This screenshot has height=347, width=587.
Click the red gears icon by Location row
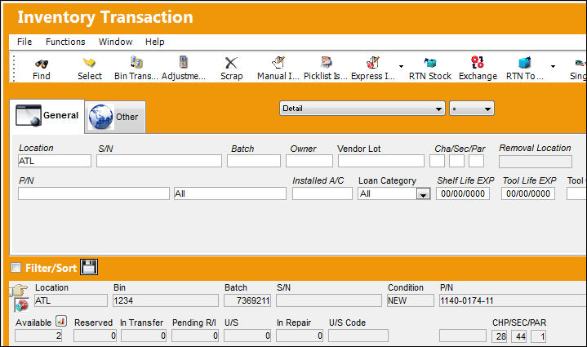[21, 305]
